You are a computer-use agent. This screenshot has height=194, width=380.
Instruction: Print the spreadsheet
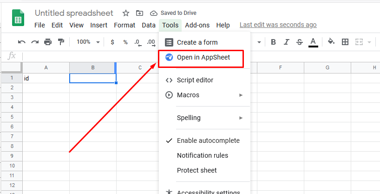[48, 42]
